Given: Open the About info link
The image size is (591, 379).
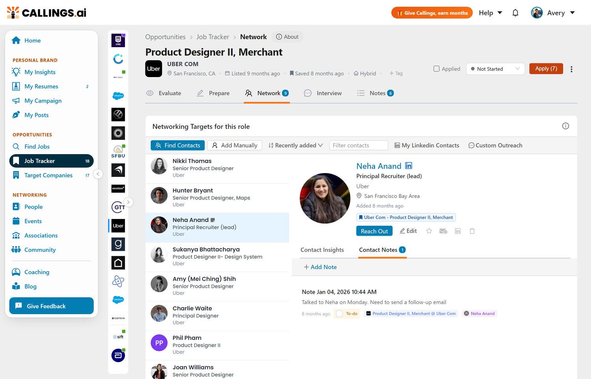Looking at the screenshot, I should 287,37.
